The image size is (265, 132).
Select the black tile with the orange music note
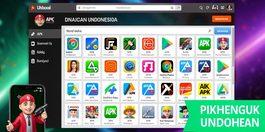click(111, 46)
